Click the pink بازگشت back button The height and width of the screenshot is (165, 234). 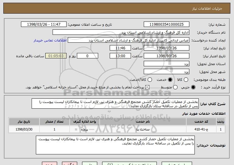(70, 163)
